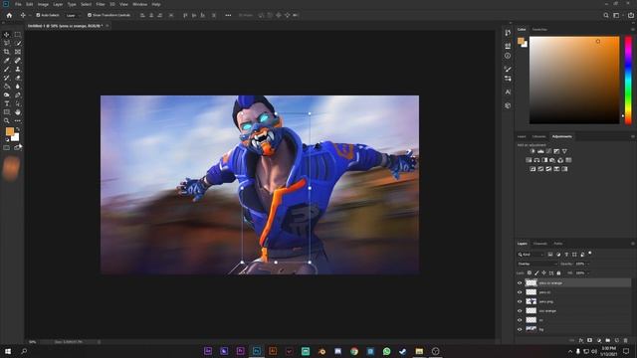This screenshot has height=358, width=637.
Task: Open the Auto-Select Layer dropdown
Action: point(72,15)
